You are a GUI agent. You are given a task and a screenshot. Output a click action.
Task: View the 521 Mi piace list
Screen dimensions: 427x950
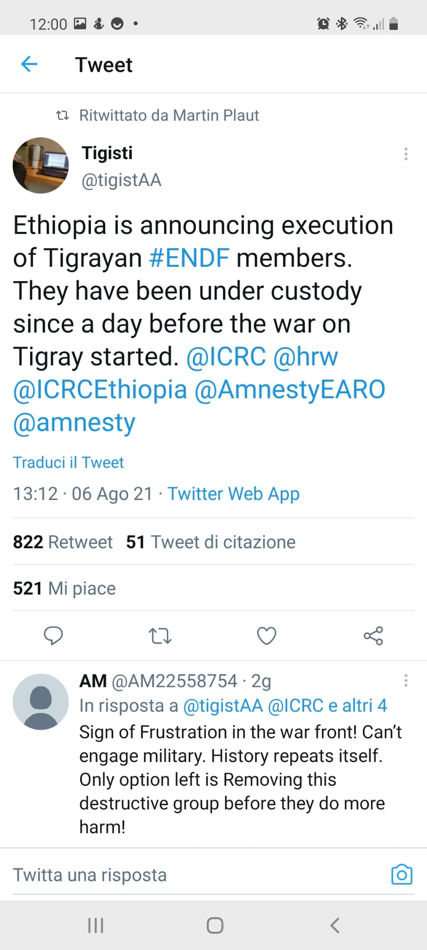point(64,588)
